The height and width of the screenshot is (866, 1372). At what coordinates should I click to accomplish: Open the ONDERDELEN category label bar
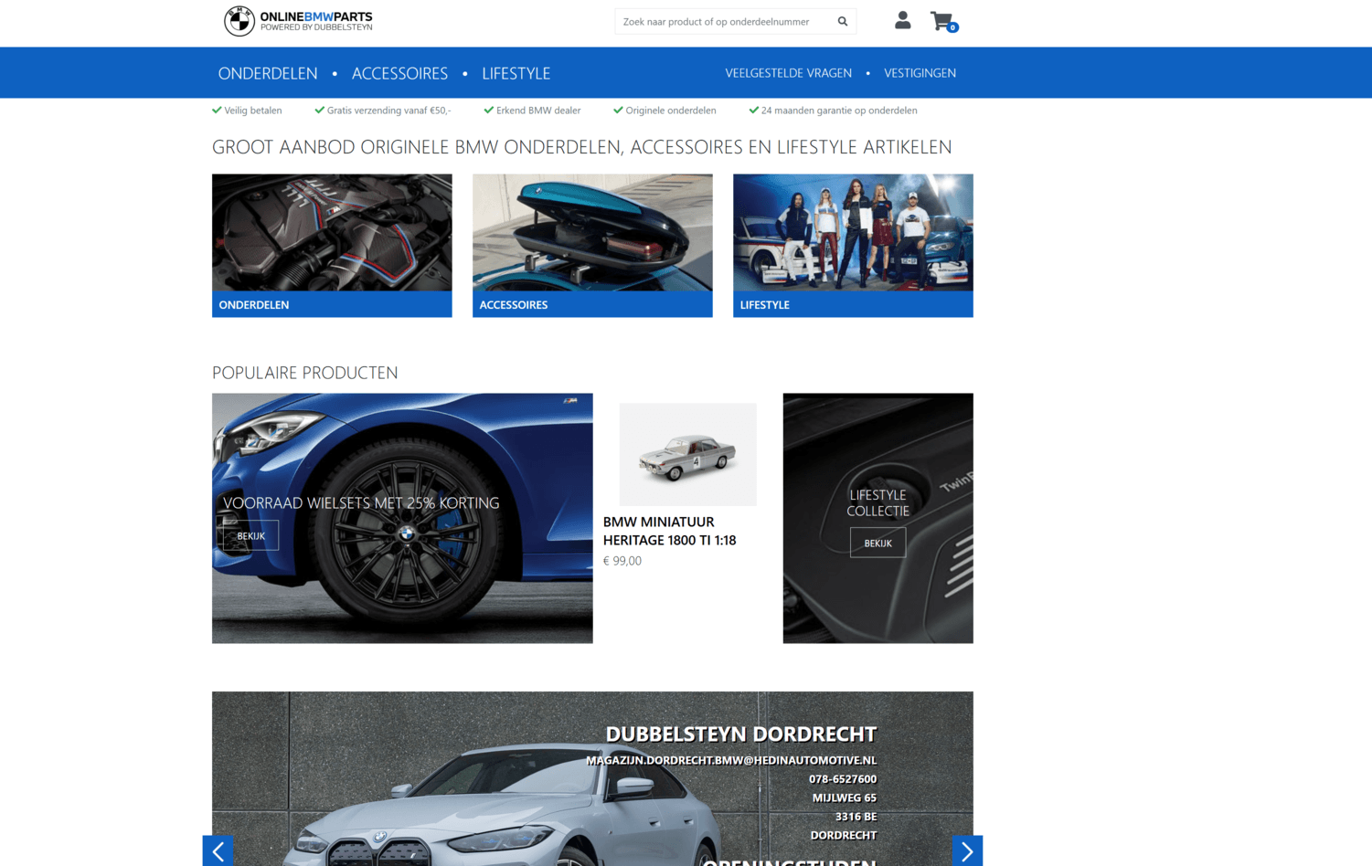pos(332,304)
